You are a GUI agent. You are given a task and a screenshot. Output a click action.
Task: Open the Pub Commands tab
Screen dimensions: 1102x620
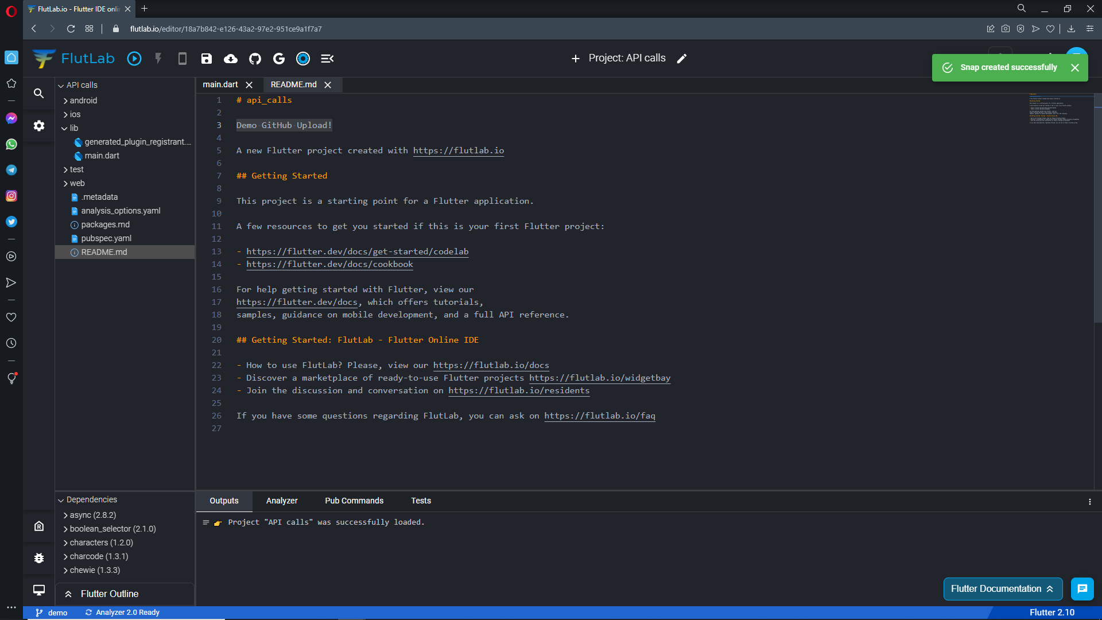354,501
